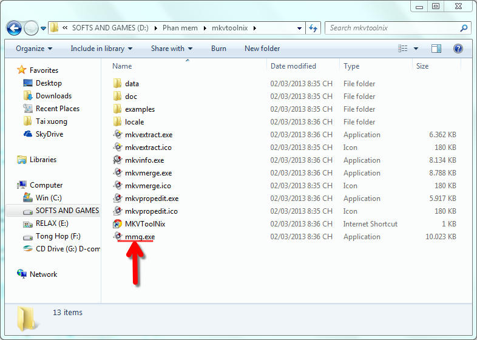Select the data folder icon

117,83
